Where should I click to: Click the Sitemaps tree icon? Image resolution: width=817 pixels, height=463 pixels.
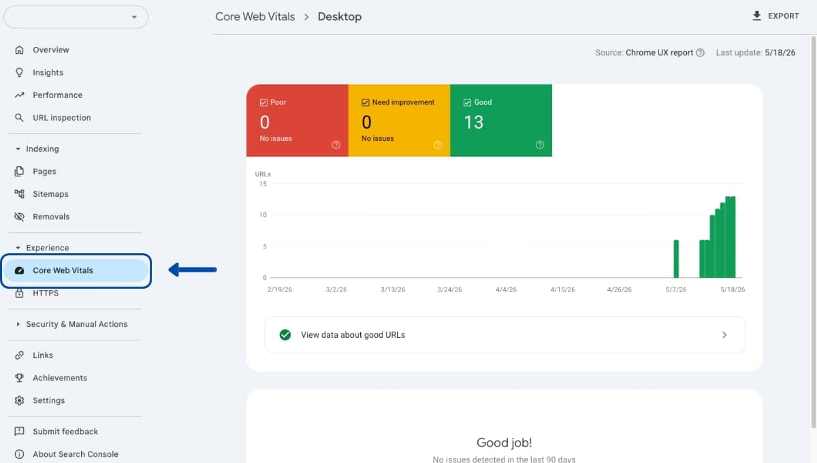(19, 194)
